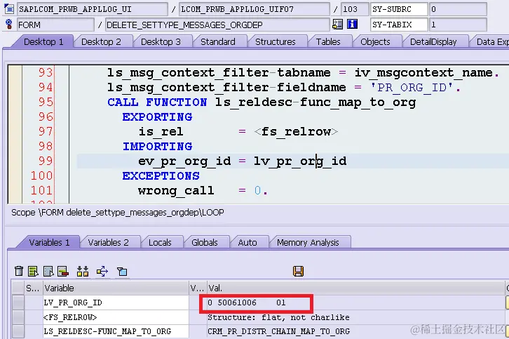Click the program source icon before SAPLCOM_PRWB_APPLLOG_UI
This screenshot has height=339, width=509.
click(9, 9)
